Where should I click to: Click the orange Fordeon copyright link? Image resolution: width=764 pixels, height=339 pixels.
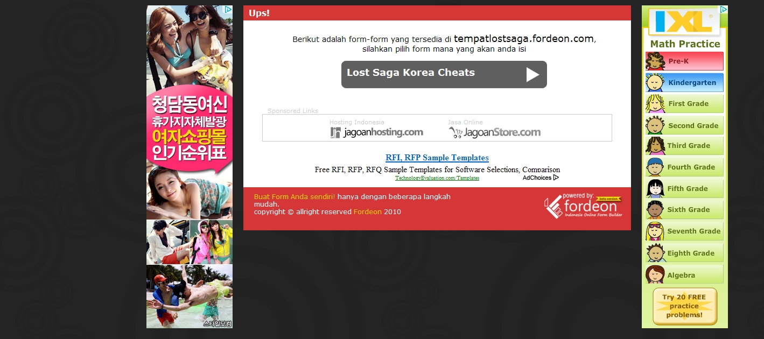[368, 212]
